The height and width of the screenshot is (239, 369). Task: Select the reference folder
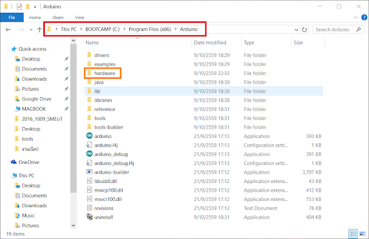[x=204, y=109]
